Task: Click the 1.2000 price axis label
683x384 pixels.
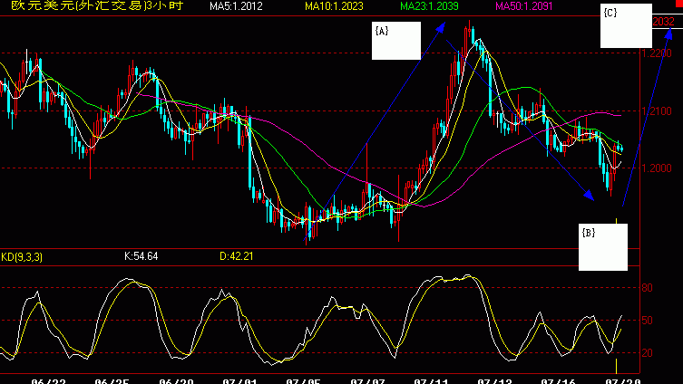Action: coord(658,168)
